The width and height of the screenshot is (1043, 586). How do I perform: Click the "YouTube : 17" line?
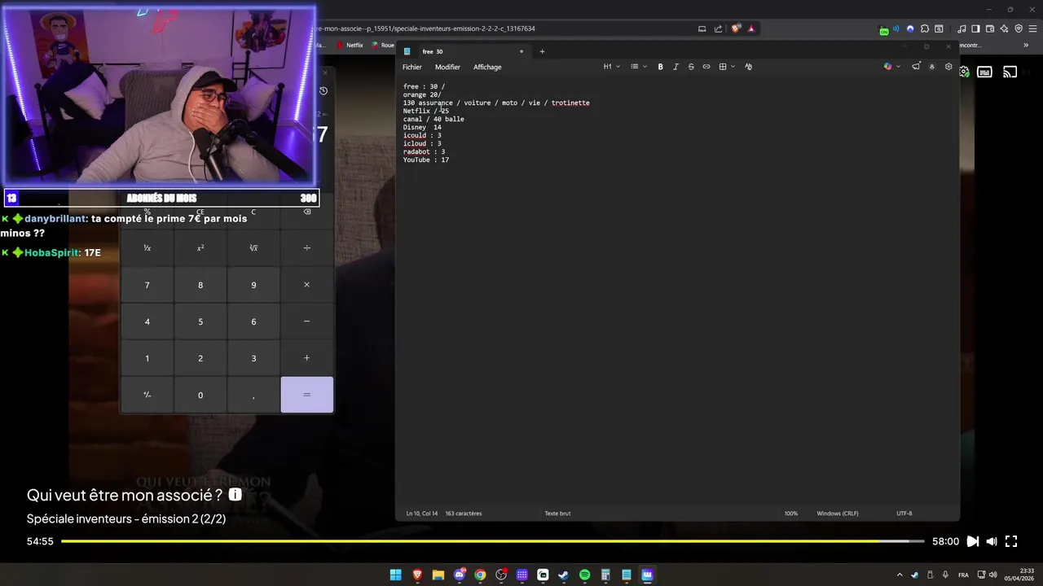(x=425, y=160)
